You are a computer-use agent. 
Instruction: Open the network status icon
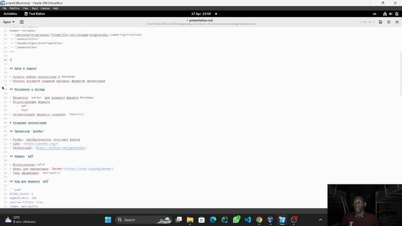pyautogui.click(x=385, y=14)
